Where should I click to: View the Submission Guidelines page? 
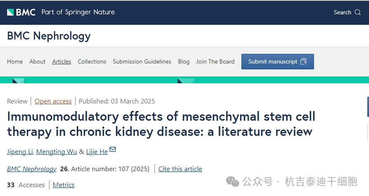tap(142, 61)
